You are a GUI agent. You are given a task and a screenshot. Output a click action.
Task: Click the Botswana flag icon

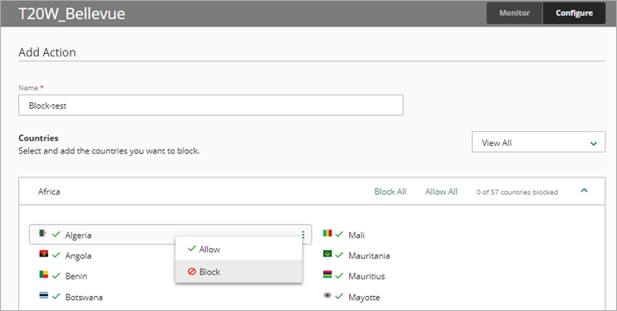(43, 295)
